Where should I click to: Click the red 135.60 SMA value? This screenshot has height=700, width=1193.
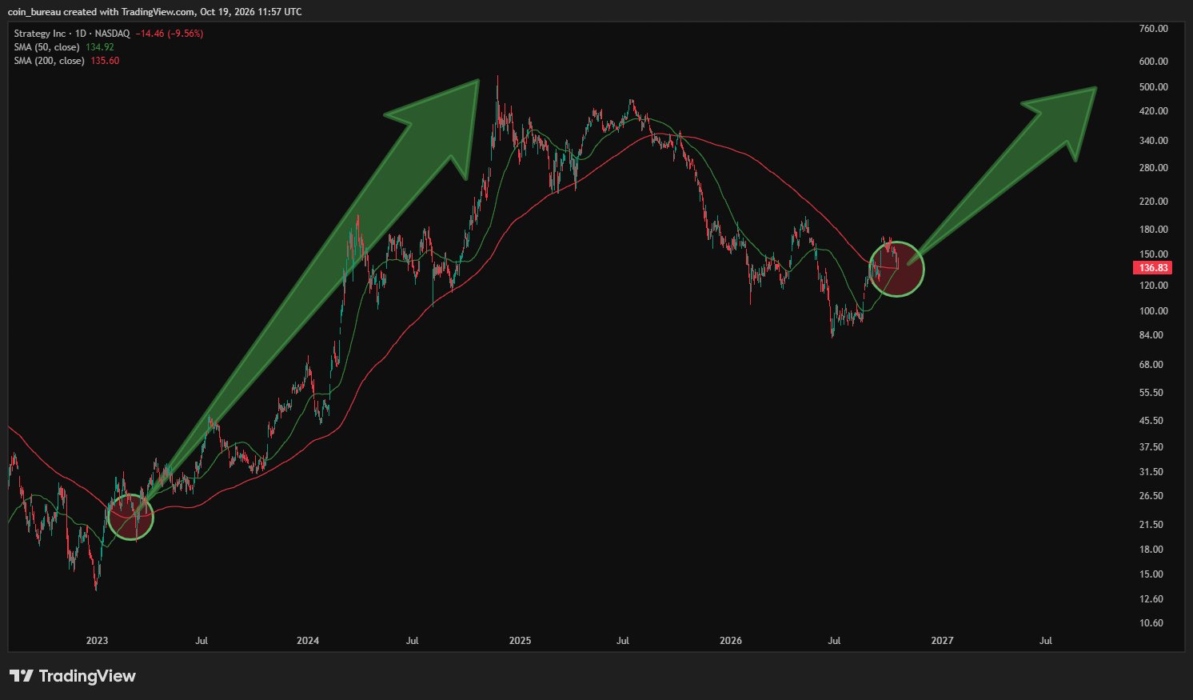(105, 61)
